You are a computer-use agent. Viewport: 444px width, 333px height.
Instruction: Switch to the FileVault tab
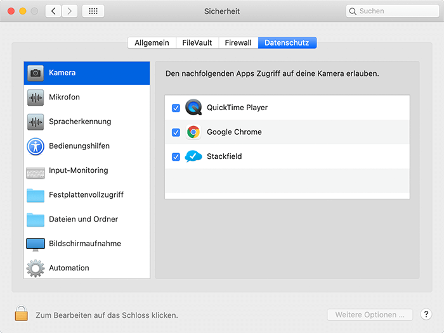[197, 42]
